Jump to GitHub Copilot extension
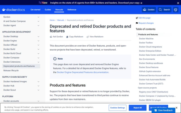This screenshot has height=113, width=181. (150, 71)
